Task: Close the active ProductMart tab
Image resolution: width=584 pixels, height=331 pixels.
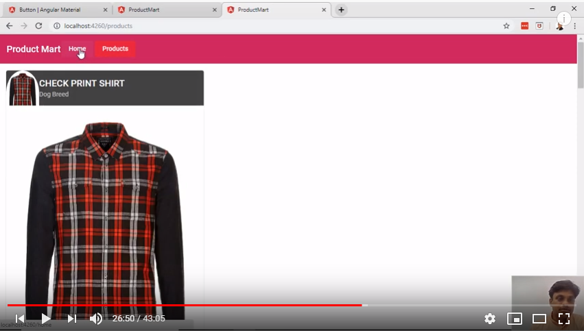Action: point(324,10)
